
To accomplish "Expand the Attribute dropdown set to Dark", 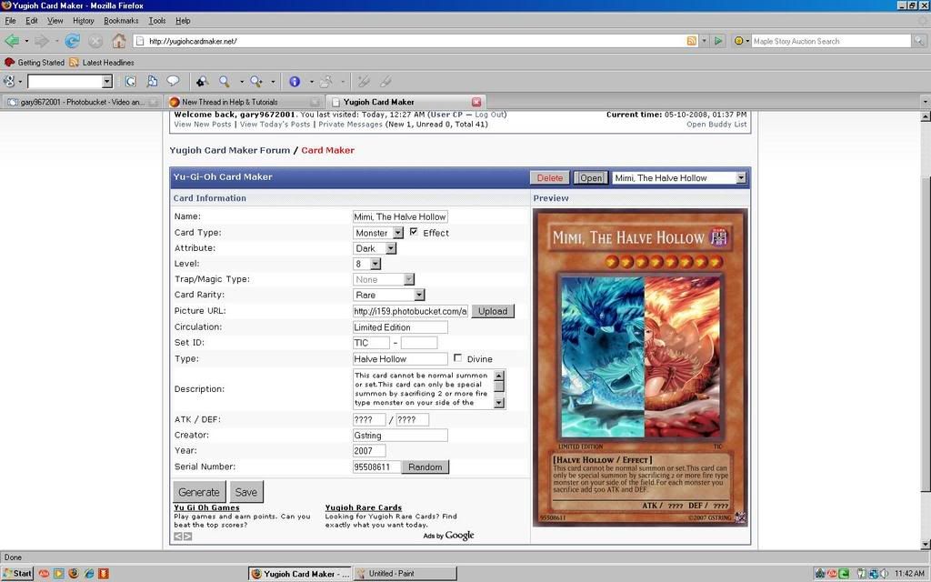I will point(375,248).
